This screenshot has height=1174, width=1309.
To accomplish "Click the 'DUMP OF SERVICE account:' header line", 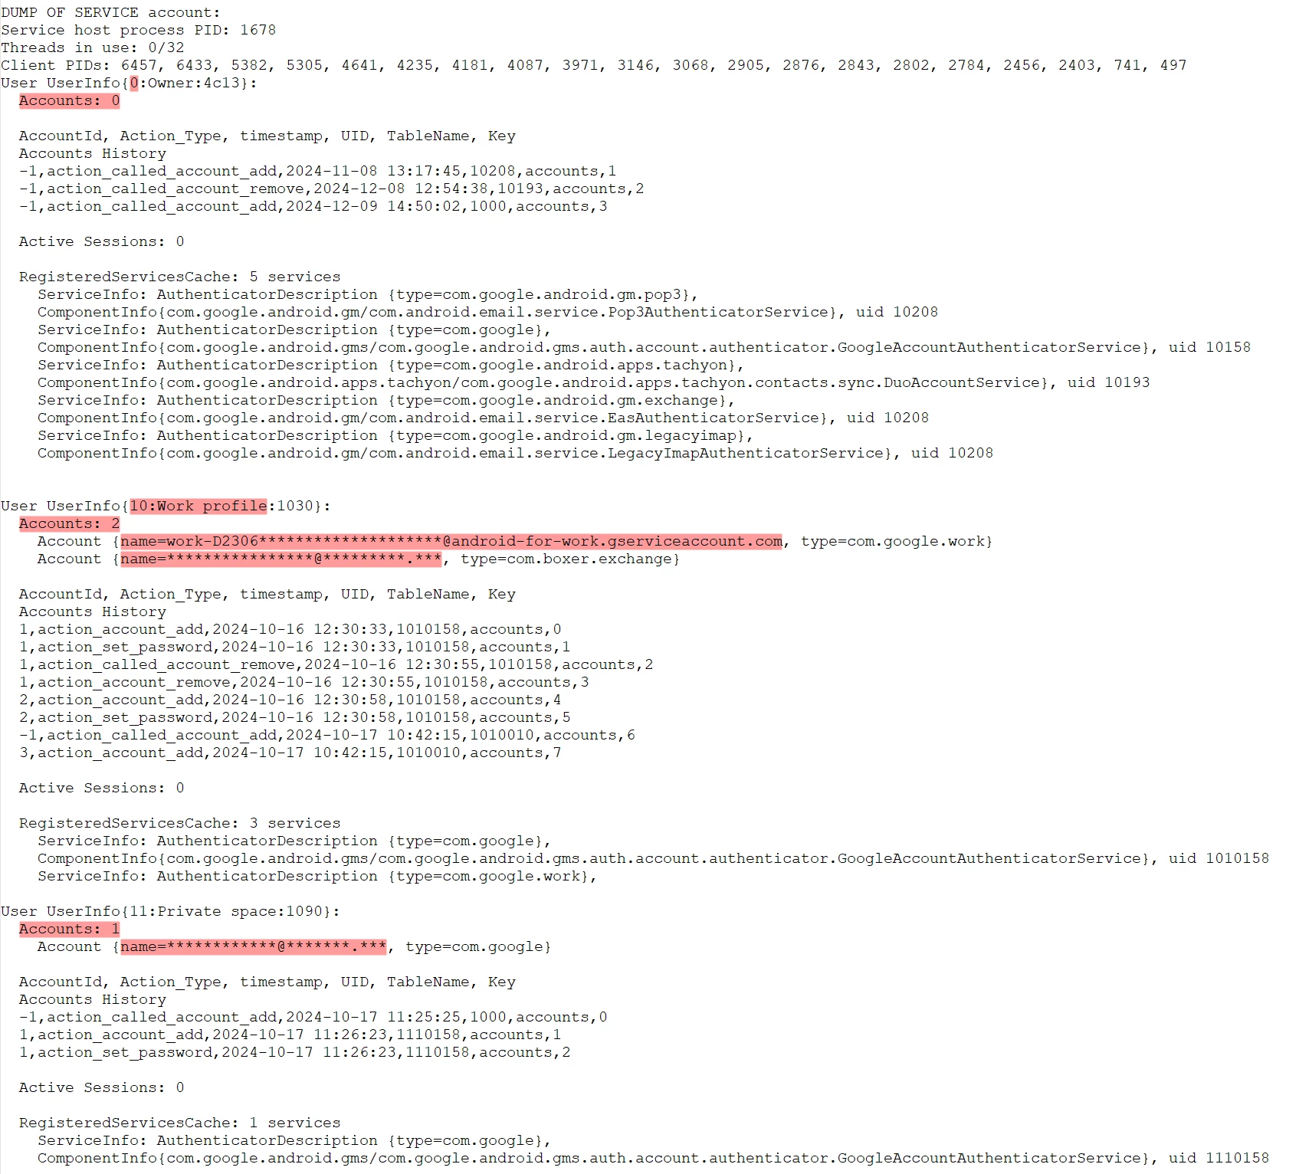I will 110,12.
